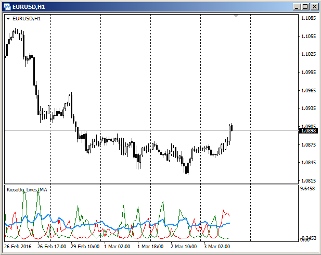This screenshot has height=255, width=321.
Task: Click time axis label 2 Mar 10:00
Action: (184, 246)
